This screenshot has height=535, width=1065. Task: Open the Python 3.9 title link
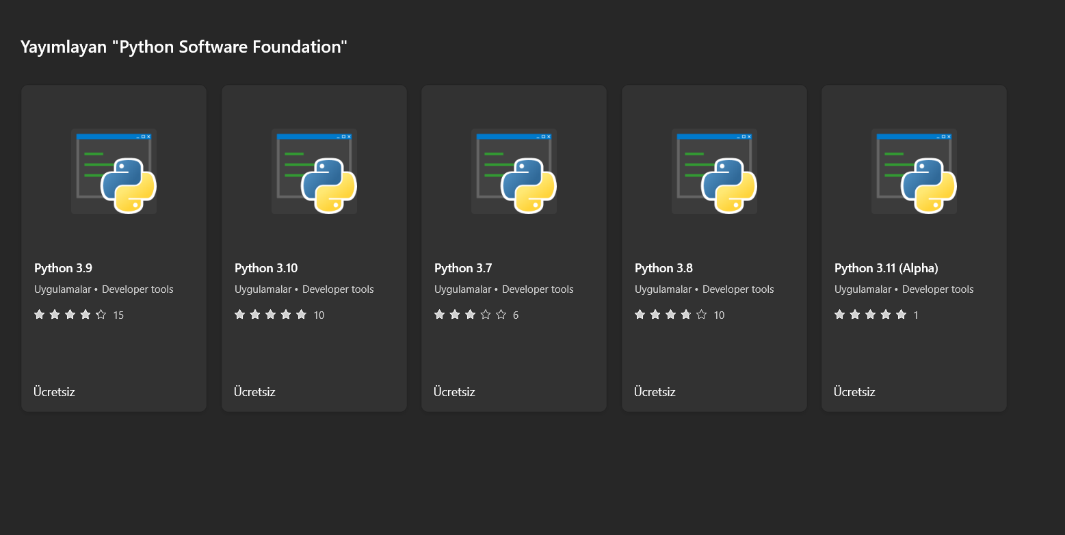coord(63,268)
